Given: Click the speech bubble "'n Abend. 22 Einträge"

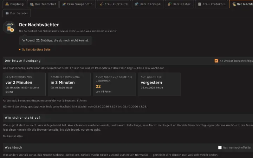Looking at the screenshot, I should click(56, 40).
